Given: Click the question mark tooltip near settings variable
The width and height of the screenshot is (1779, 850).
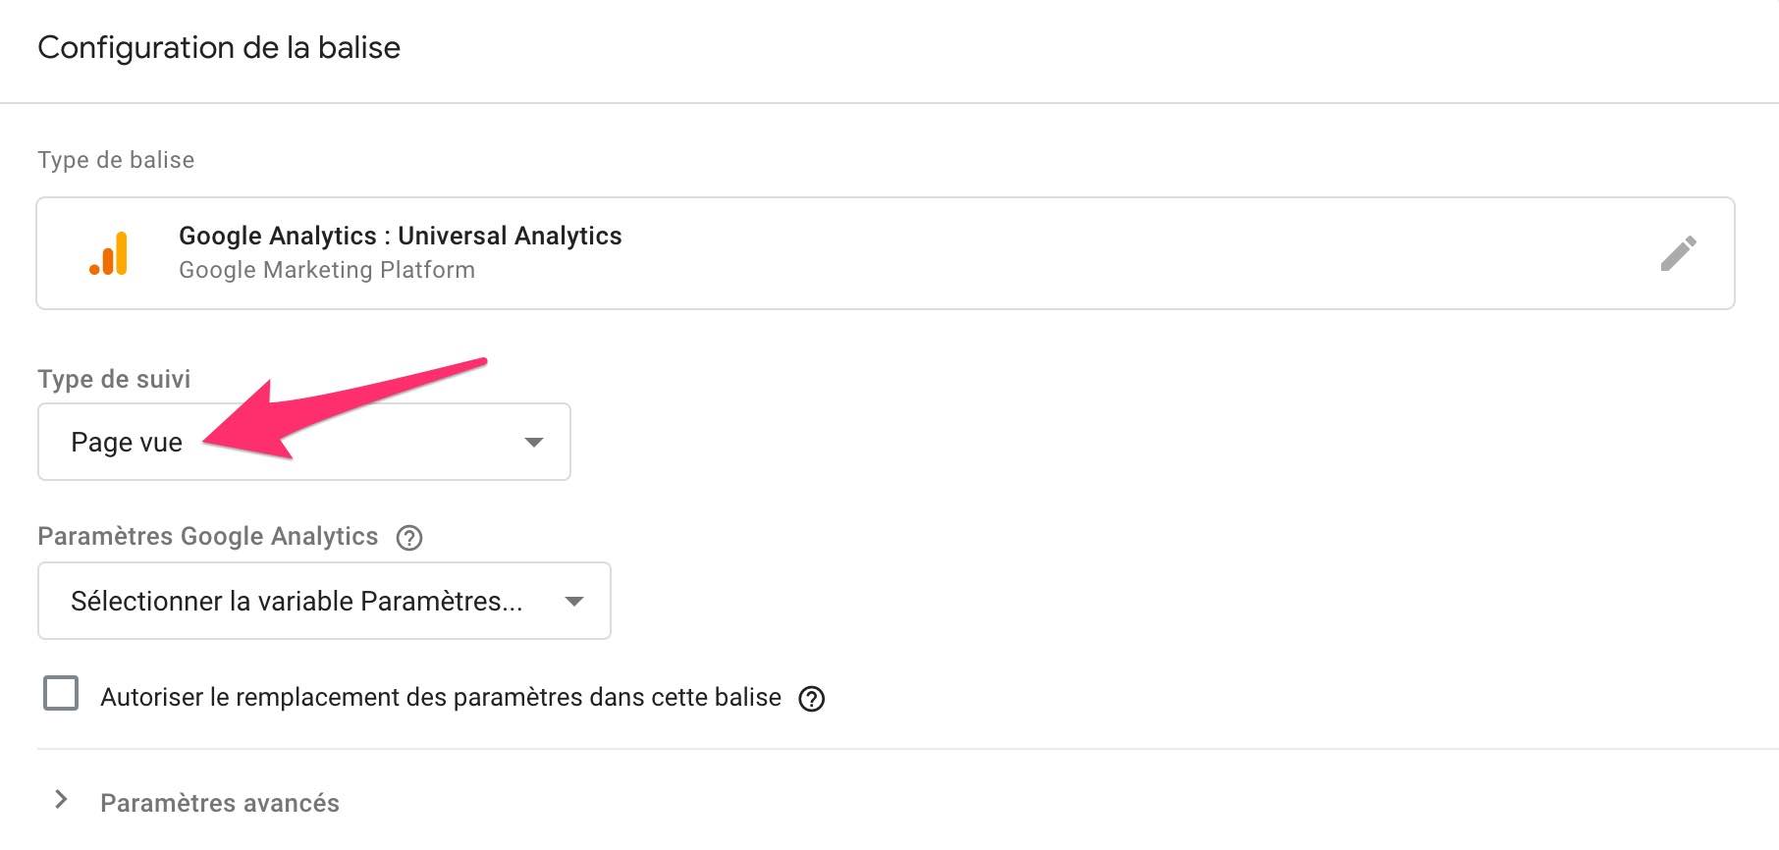Looking at the screenshot, I should (409, 538).
